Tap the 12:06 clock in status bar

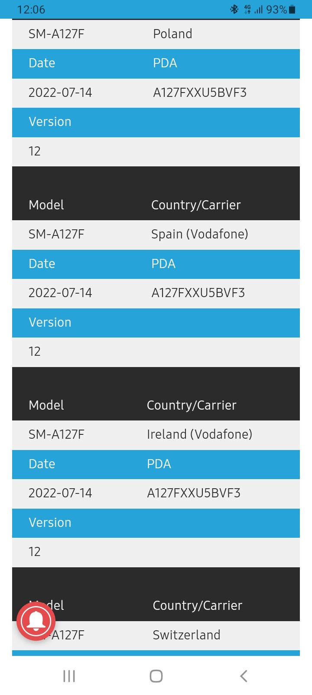[x=31, y=10]
